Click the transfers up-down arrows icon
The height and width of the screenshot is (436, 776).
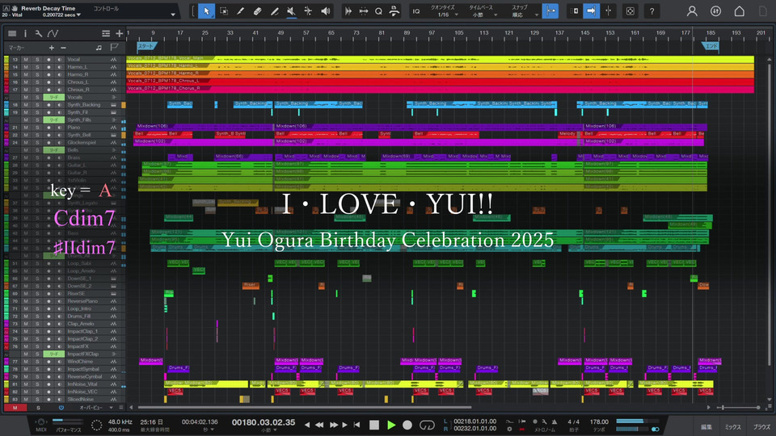[715, 10]
